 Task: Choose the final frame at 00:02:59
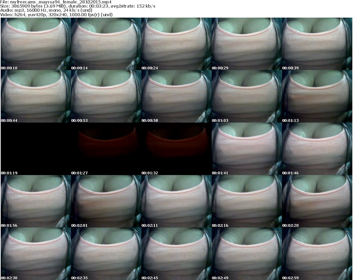tap(317, 254)
